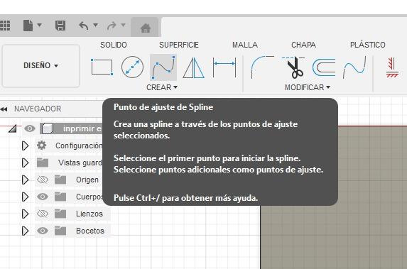The height and width of the screenshot is (269, 407).
Task: Select the Origen tree item
Action: 87,180
